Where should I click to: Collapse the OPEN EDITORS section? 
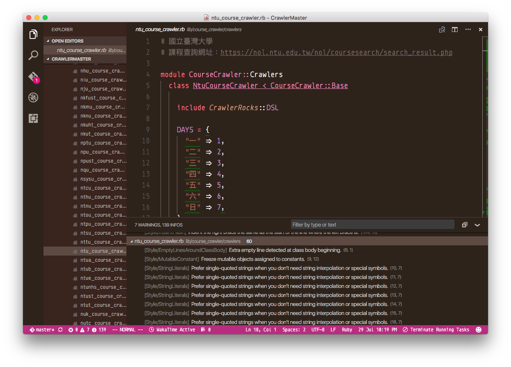tap(85, 41)
